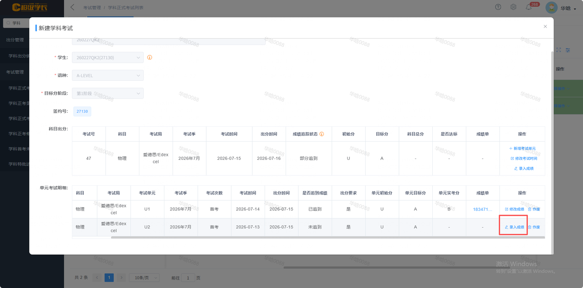Select 出分管理 in the sidebar menu

(x=15, y=40)
